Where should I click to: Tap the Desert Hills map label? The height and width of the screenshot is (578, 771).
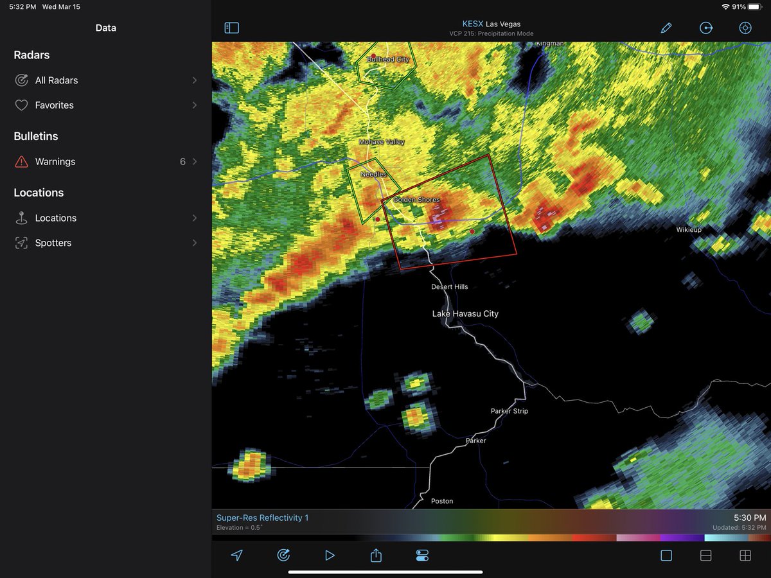450,286
